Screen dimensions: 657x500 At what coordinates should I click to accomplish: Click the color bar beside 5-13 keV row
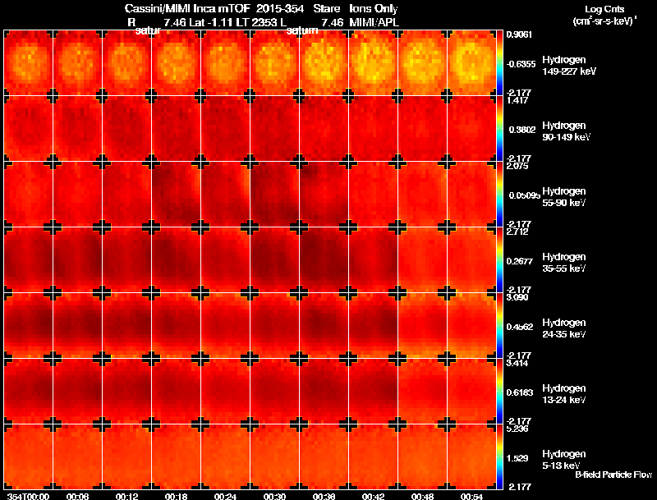point(499,457)
